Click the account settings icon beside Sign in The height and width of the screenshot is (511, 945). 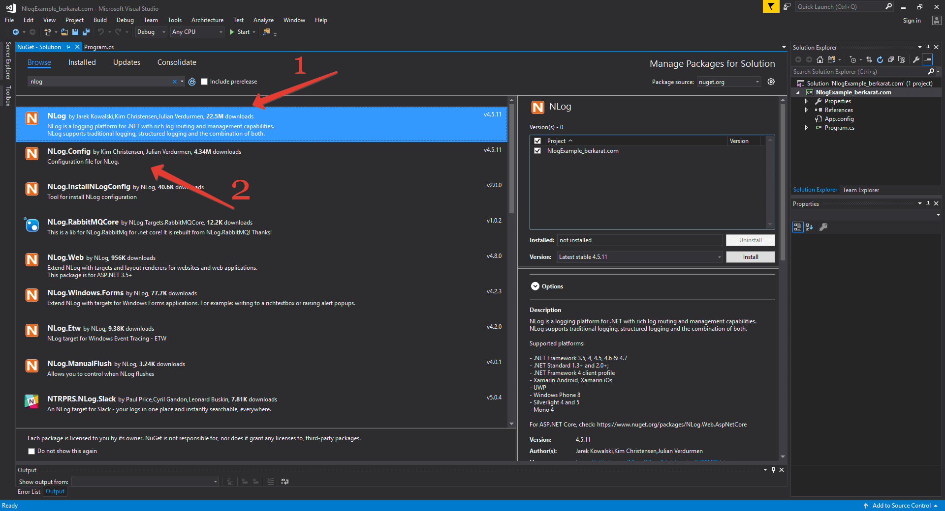tap(937, 20)
